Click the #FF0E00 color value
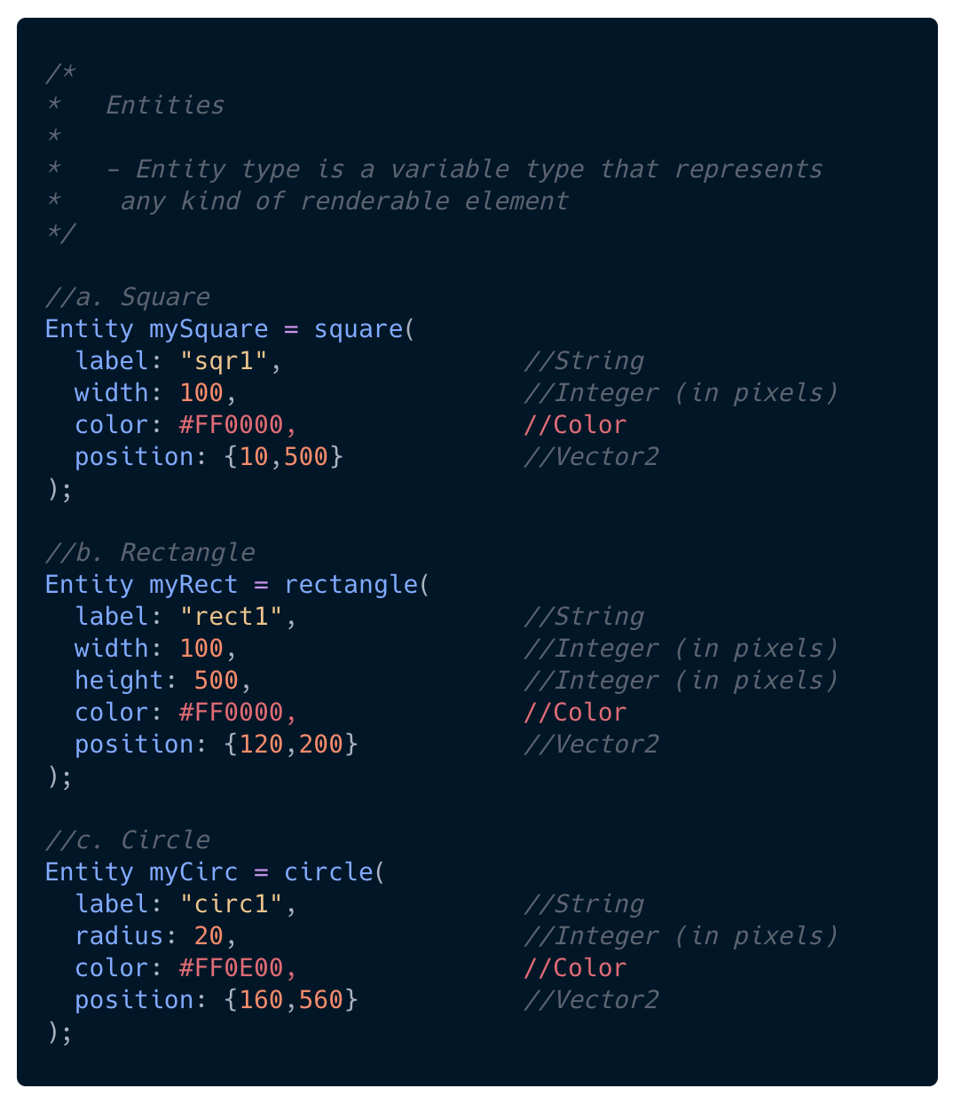The width and height of the screenshot is (953, 1104). [231, 968]
